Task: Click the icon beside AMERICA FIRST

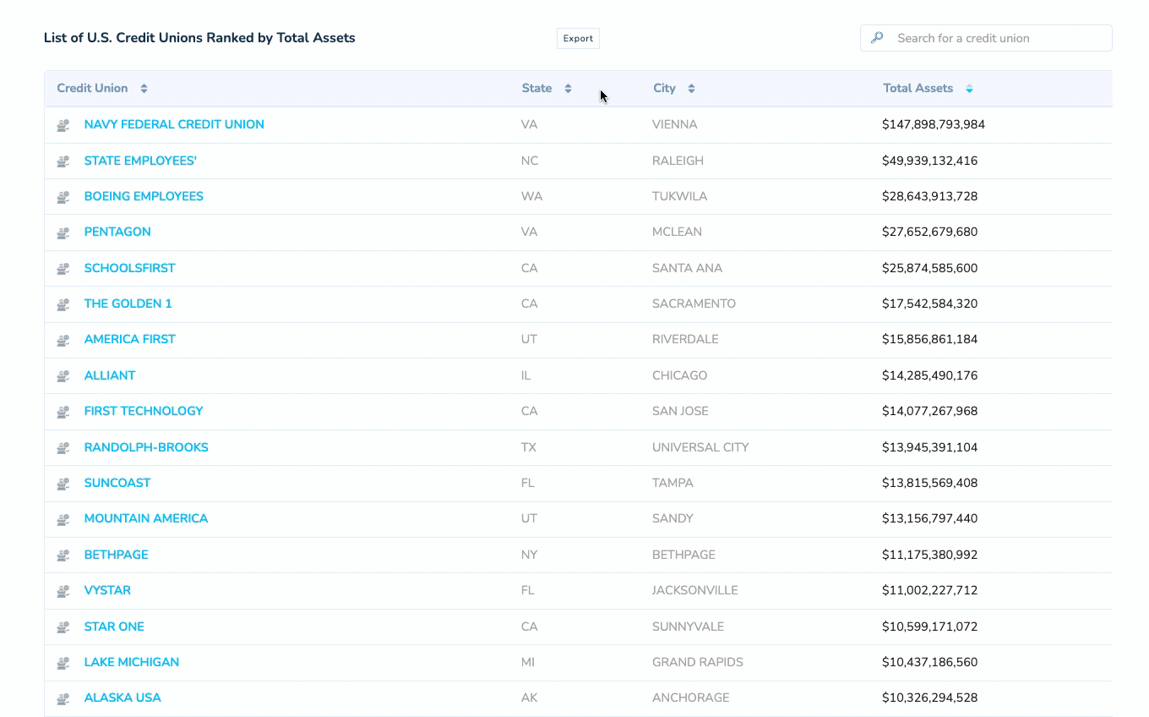Action: [x=63, y=340]
